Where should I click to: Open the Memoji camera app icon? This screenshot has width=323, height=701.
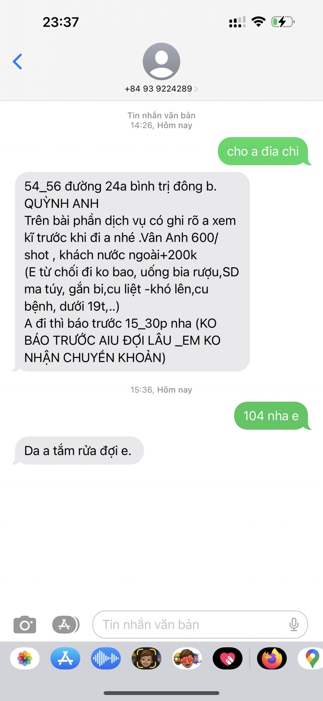coord(146,658)
